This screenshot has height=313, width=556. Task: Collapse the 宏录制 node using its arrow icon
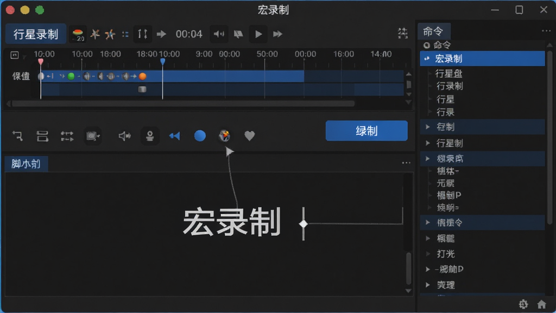click(x=427, y=59)
